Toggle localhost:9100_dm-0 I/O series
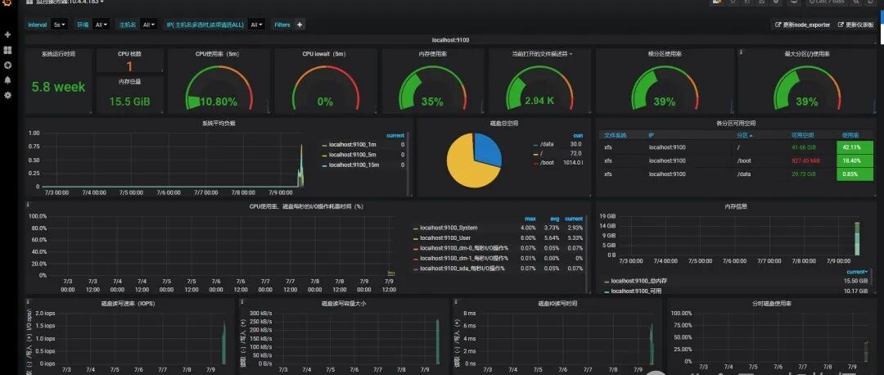The image size is (884, 375). coord(464,248)
